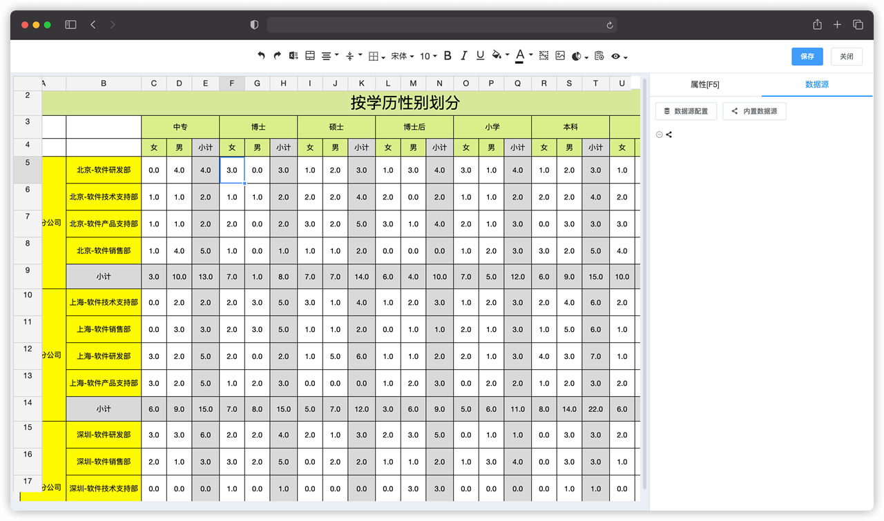Click the blue 保存 button
The height and width of the screenshot is (521, 884).
pyautogui.click(x=807, y=57)
